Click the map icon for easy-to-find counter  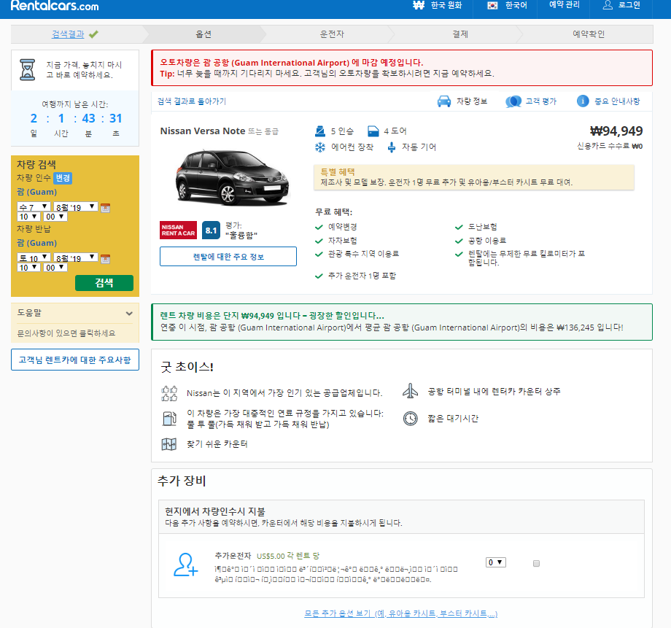click(x=169, y=444)
